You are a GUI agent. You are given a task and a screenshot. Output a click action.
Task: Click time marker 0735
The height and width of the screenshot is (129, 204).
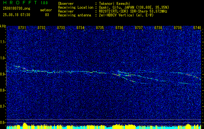(x=100, y=27)
